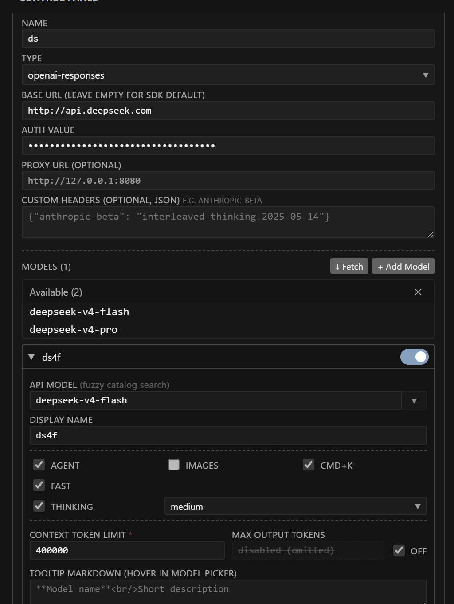The image size is (454, 604).
Task: Enable the IMAGES checkbox
Action: pos(174,465)
